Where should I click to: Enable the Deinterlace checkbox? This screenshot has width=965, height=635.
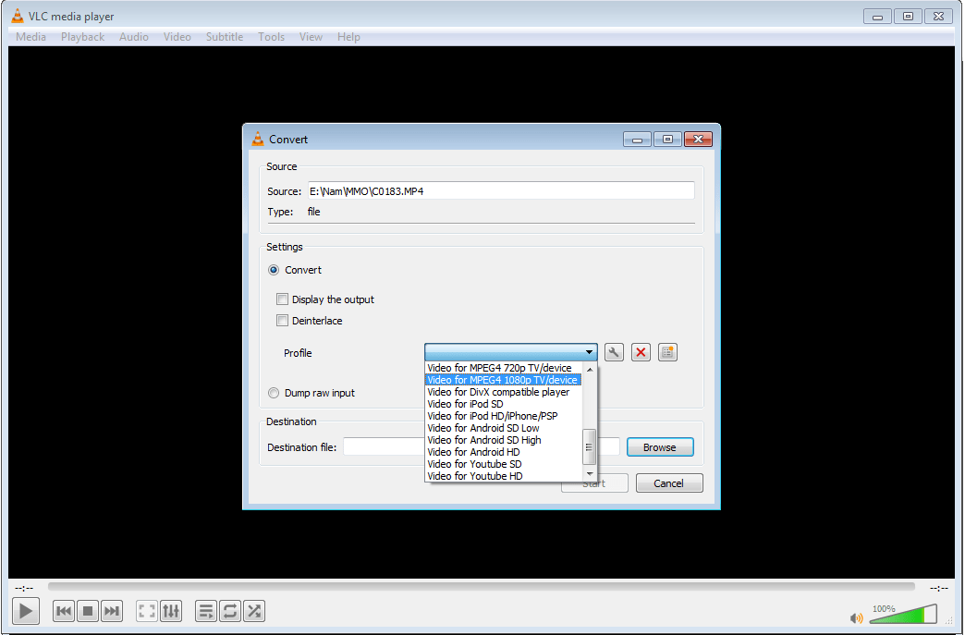(x=282, y=321)
